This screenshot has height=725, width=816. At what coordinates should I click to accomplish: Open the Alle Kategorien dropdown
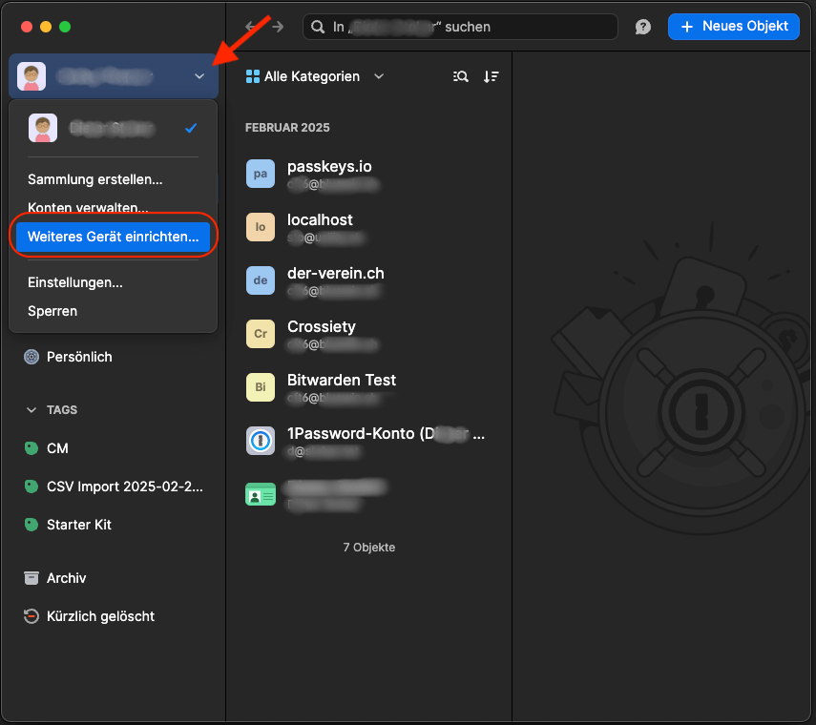[315, 76]
